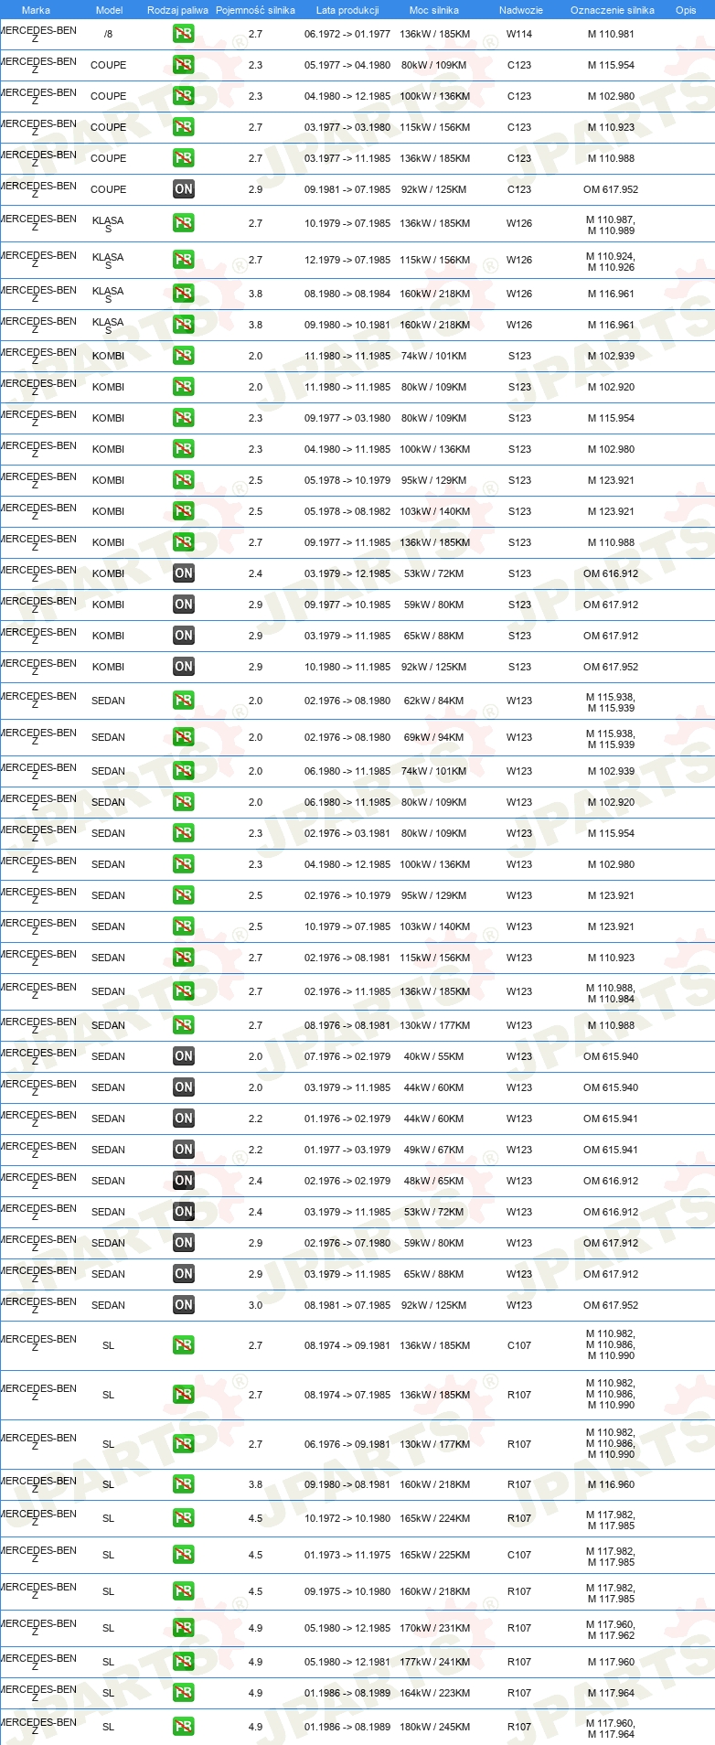Click the PB icon for SL 08.1974 -> 09.1981

184,1345
